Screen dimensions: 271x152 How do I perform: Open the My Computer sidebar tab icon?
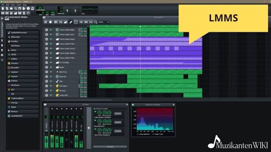(2, 60)
